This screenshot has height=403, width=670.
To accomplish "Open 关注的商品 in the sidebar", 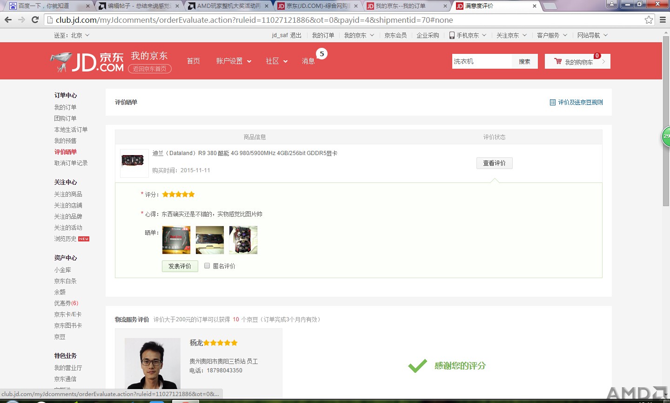I will (x=68, y=194).
